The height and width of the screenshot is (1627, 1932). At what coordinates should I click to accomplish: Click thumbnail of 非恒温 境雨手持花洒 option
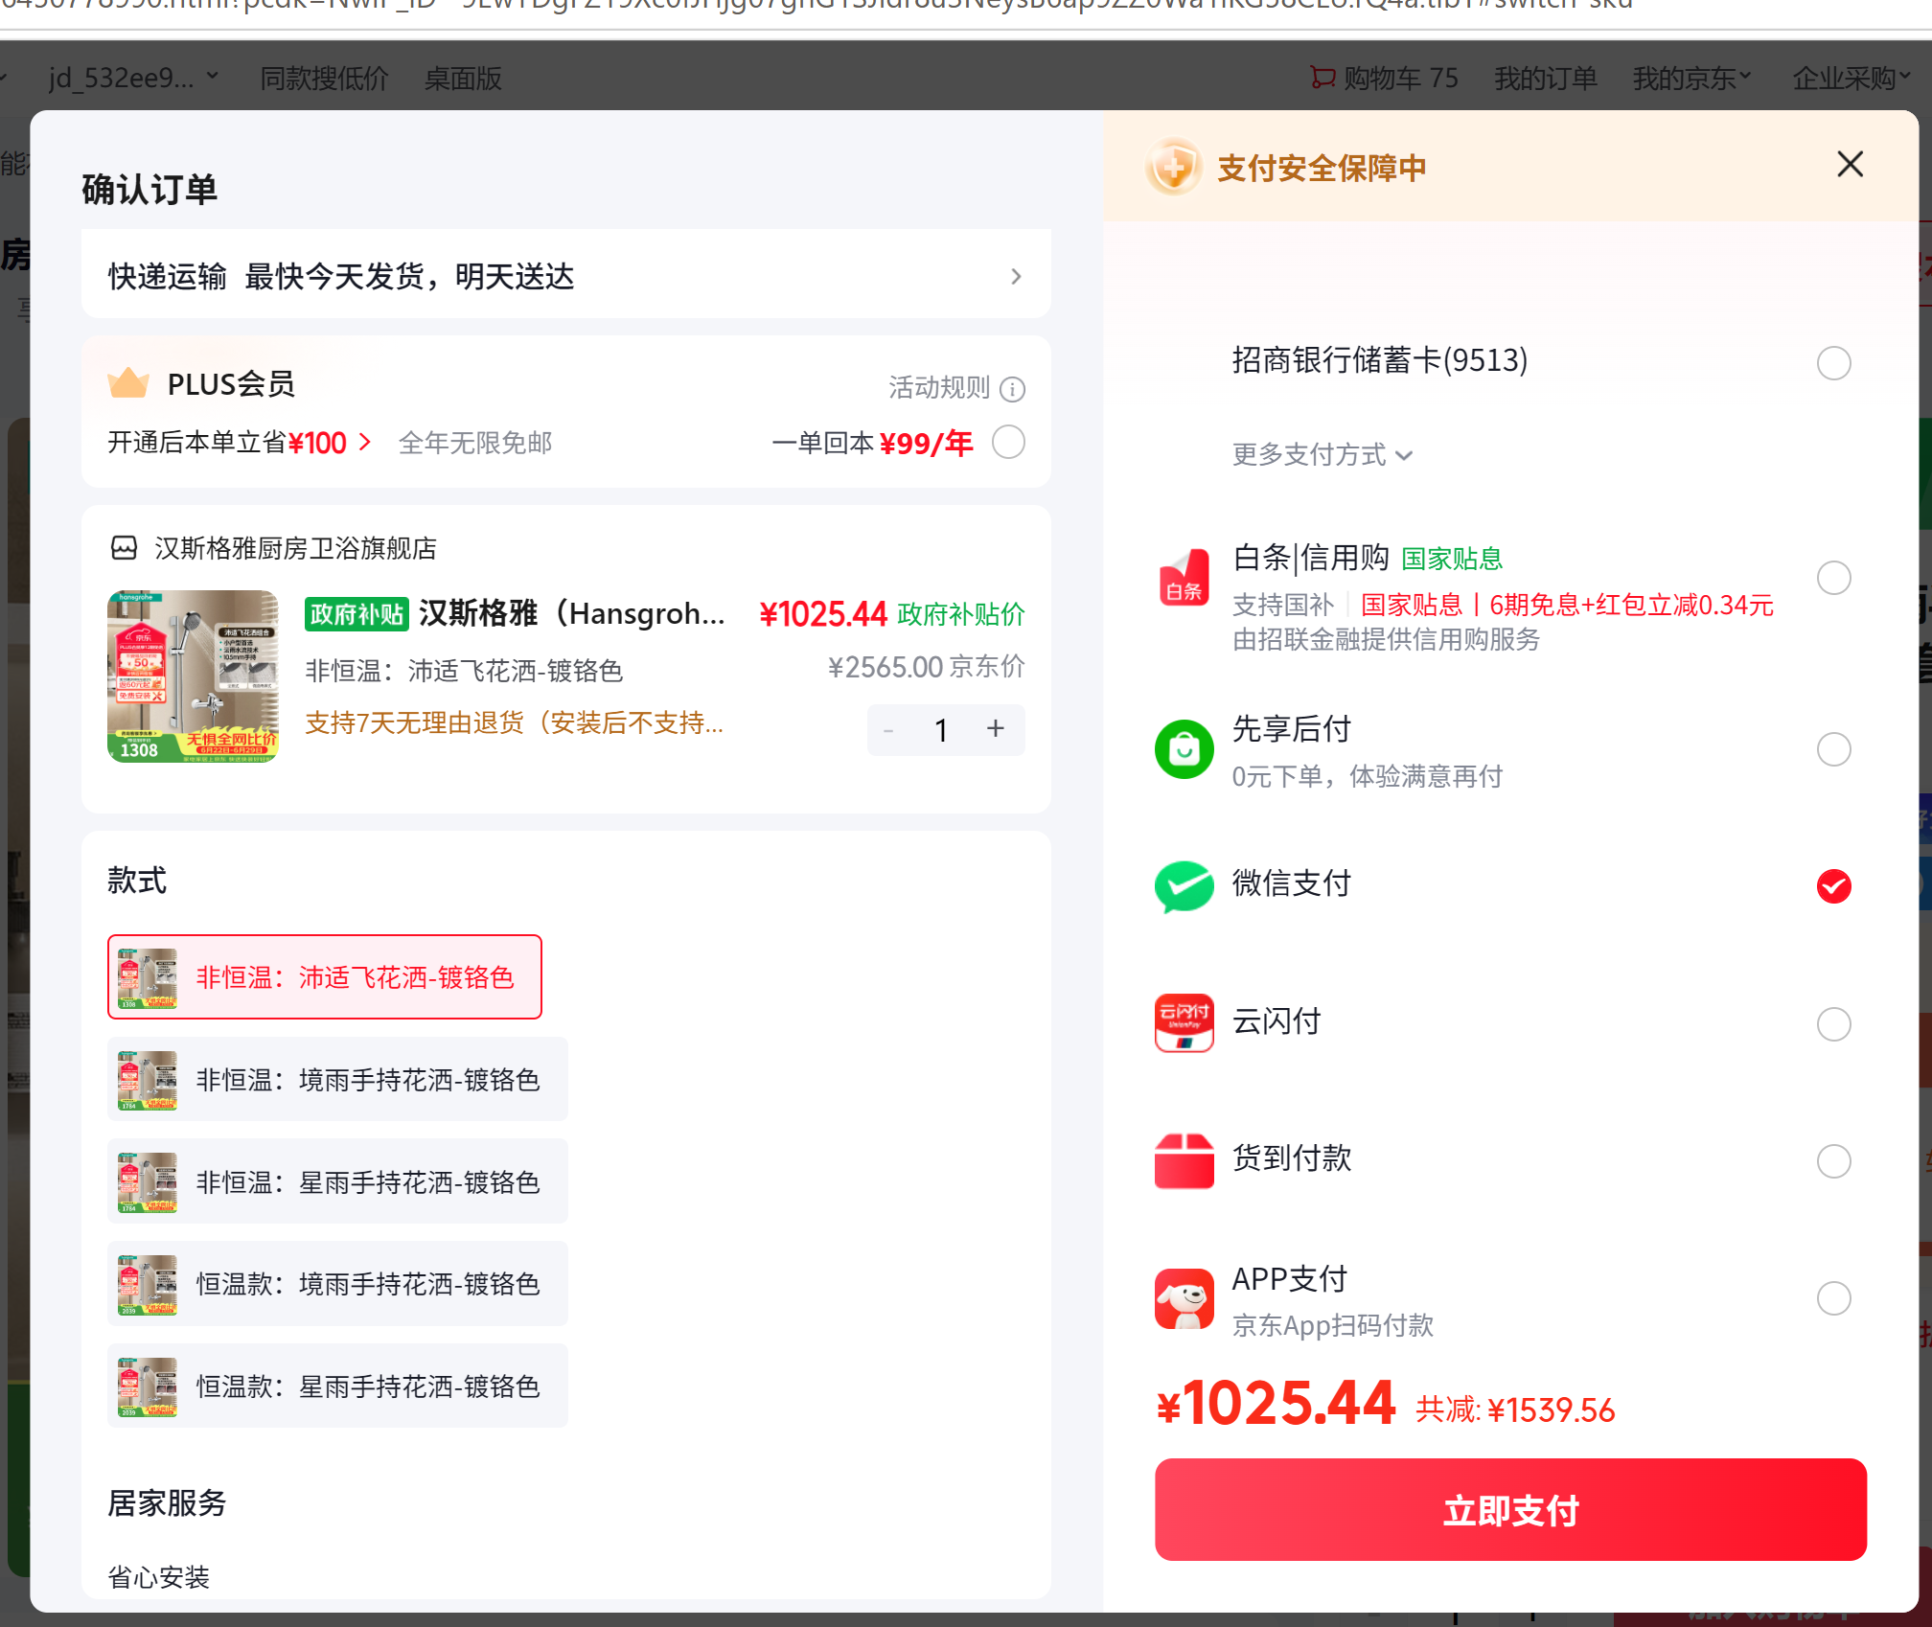click(148, 1080)
